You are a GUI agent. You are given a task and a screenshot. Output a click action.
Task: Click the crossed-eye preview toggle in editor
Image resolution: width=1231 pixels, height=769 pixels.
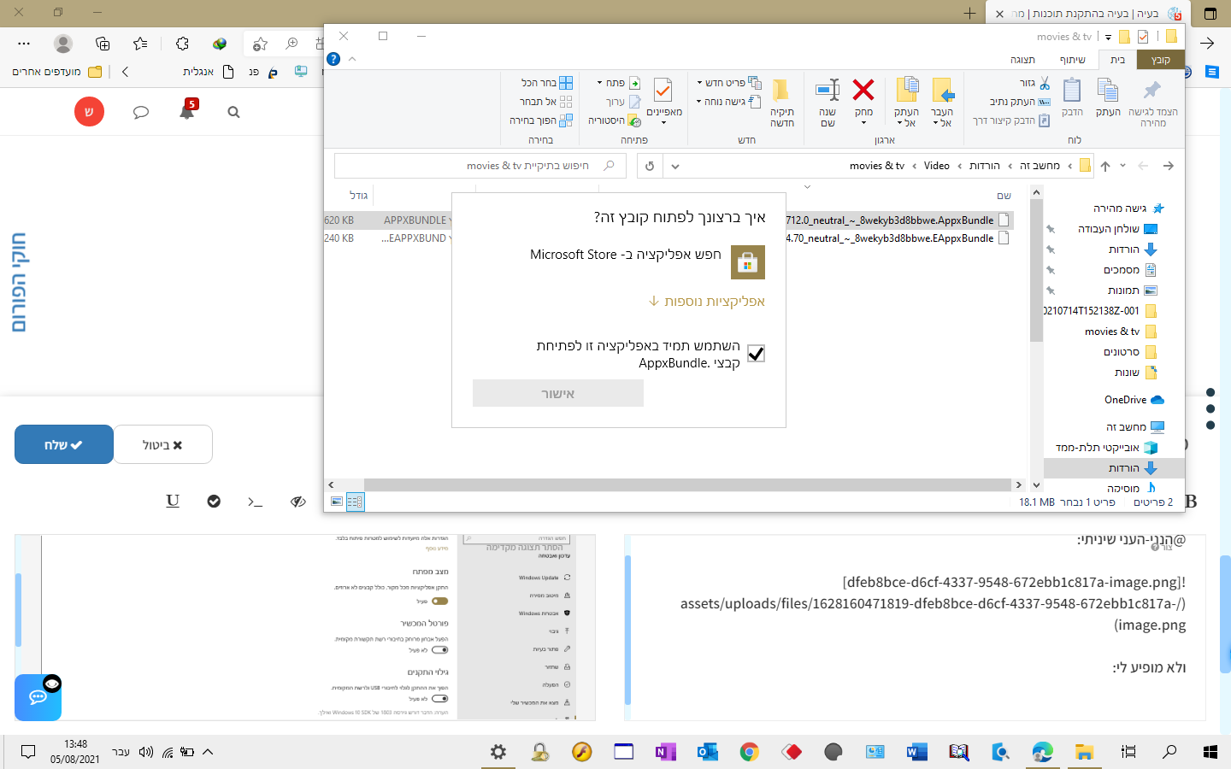(297, 502)
